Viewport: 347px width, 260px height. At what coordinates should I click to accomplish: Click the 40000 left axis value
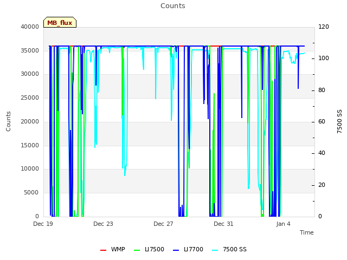30,27
